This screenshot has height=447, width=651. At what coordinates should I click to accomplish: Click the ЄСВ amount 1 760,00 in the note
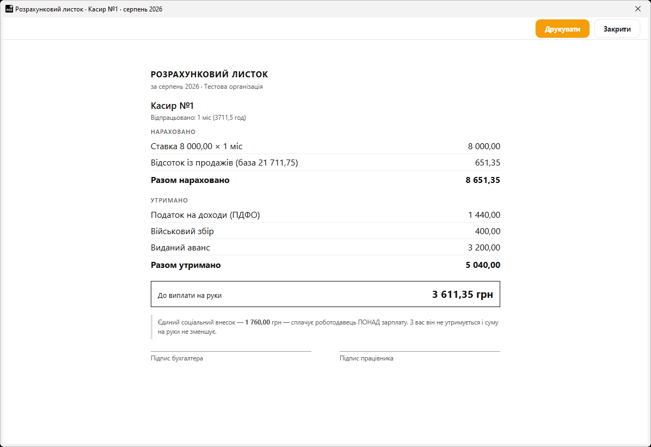pos(257,322)
